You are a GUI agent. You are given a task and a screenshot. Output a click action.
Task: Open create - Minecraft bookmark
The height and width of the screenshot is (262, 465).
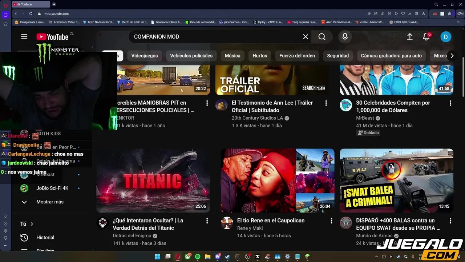369,22
